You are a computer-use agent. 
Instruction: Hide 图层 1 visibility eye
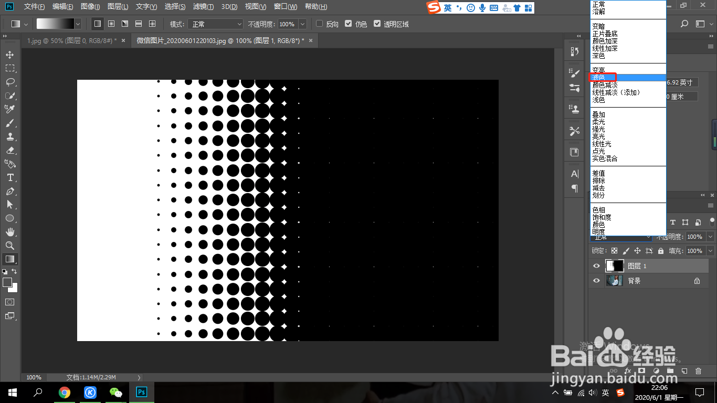(596, 266)
